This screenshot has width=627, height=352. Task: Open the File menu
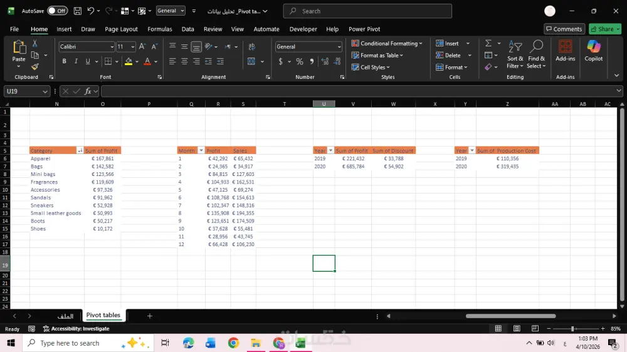click(14, 29)
